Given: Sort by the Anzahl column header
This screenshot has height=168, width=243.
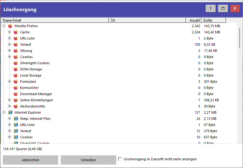Looking at the screenshot, I should tap(193, 20).
